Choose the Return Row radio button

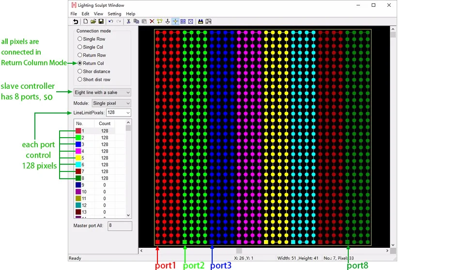point(80,56)
